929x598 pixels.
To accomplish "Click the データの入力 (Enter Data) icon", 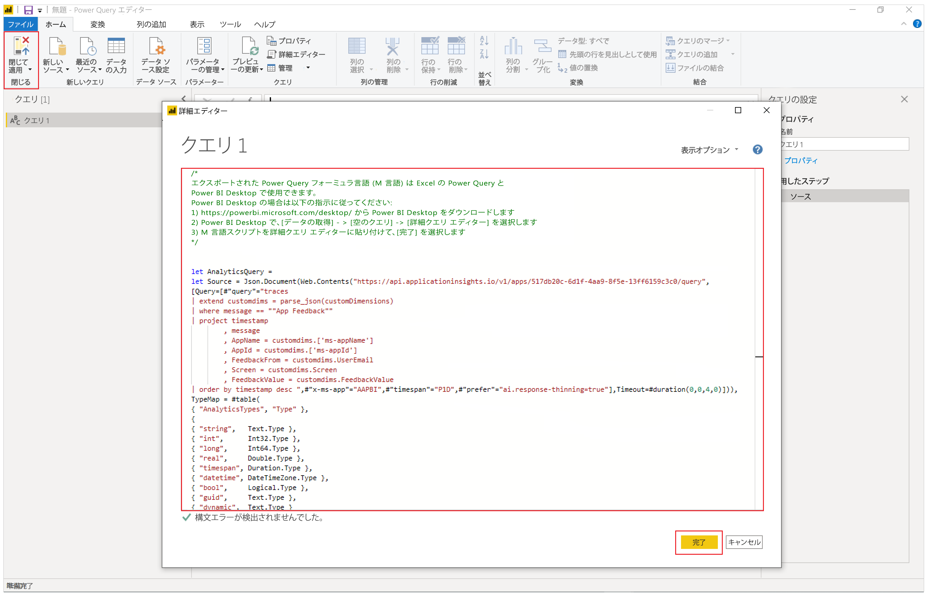I will [116, 46].
